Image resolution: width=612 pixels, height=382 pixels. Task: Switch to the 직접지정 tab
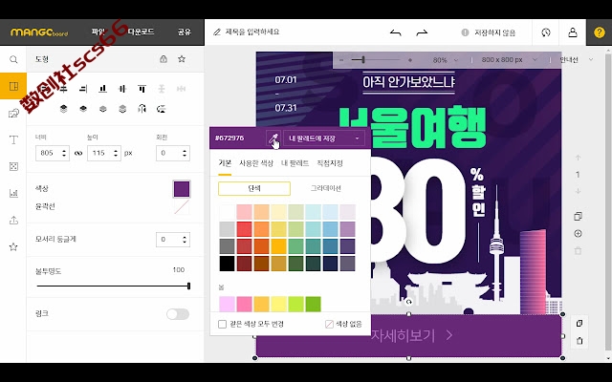click(330, 163)
